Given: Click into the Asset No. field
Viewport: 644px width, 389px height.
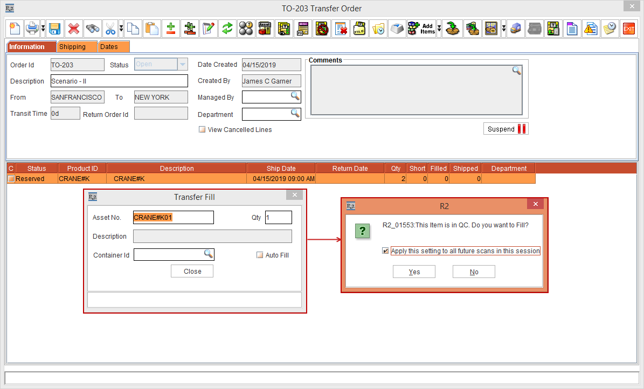Looking at the screenshot, I should click(173, 218).
